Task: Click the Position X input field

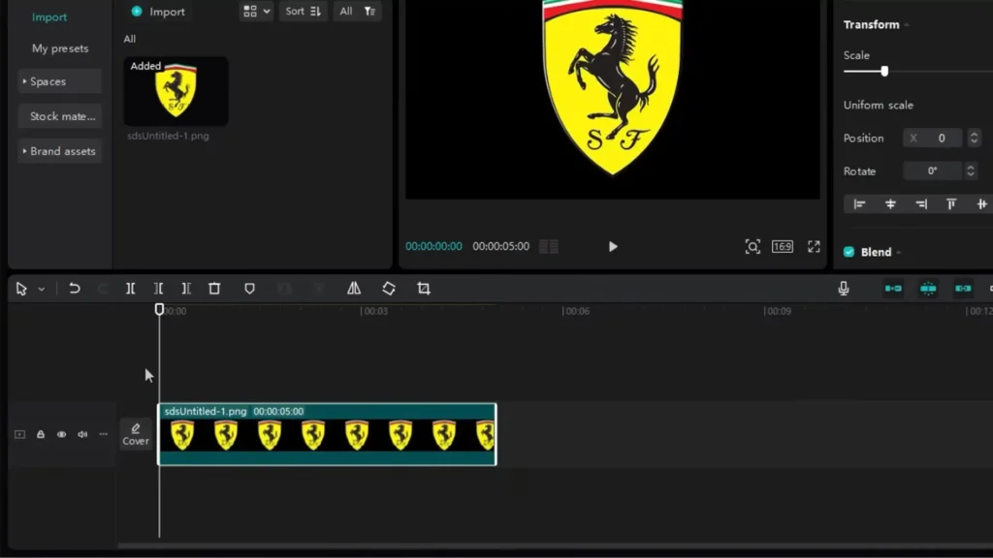Action: 932,138
